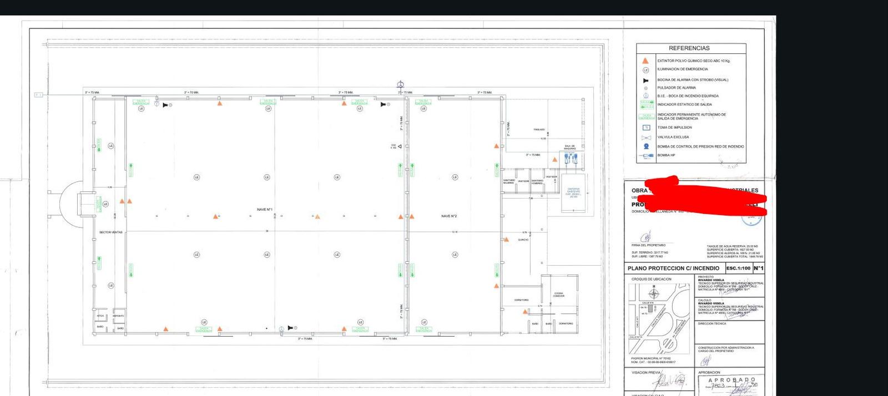Select the black alarm horn legend symbol
The width and height of the screenshot is (888, 396).
(645, 80)
